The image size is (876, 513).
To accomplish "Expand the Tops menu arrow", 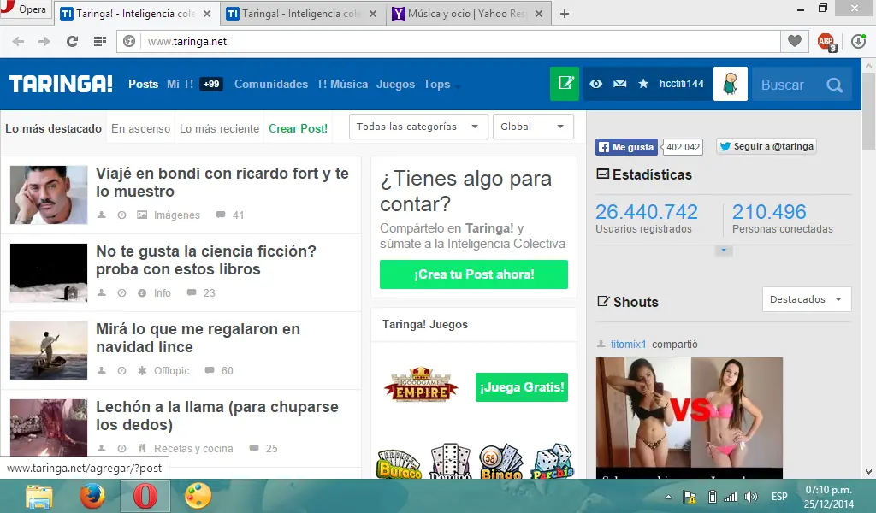I will pos(458,86).
